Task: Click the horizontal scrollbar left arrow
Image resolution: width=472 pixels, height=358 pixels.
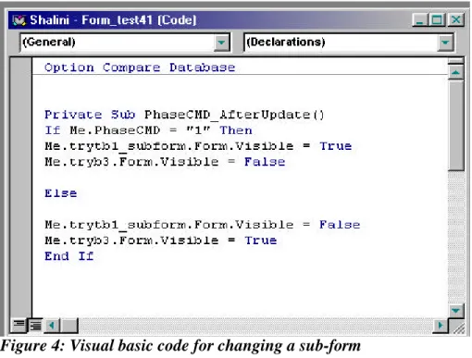Action: [x=52, y=326]
